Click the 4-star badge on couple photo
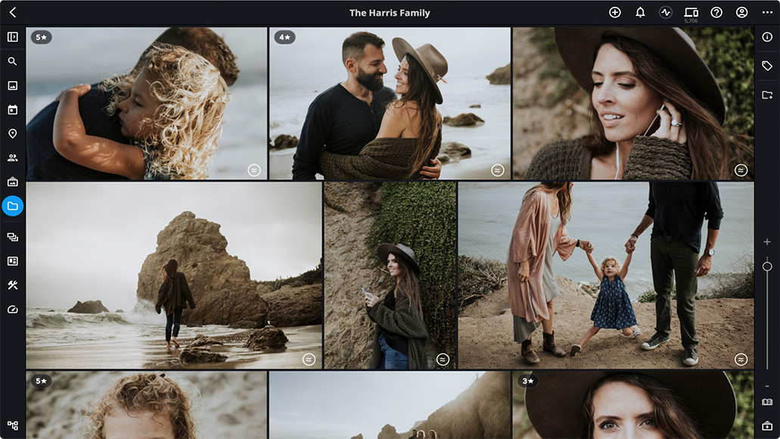The height and width of the screenshot is (439, 780). pyautogui.click(x=285, y=37)
